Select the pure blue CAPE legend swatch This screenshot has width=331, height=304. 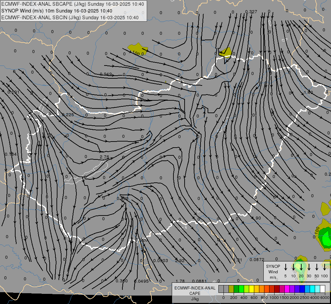click(x=303, y=289)
